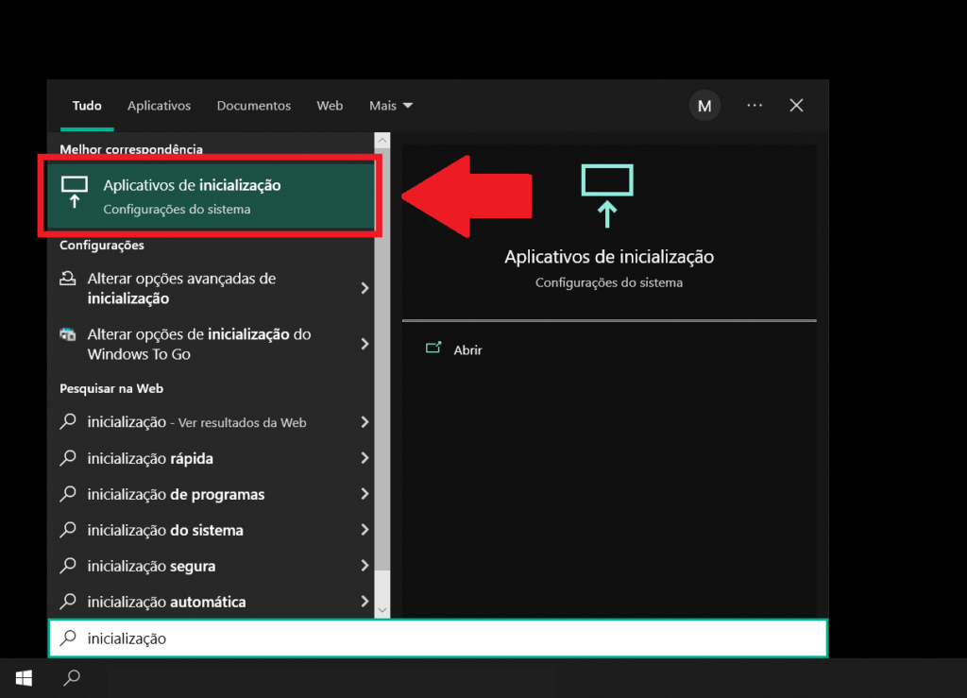This screenshot has width=967, height=698.
Task: Open the three-dots options menu
Action: point(755,106)
